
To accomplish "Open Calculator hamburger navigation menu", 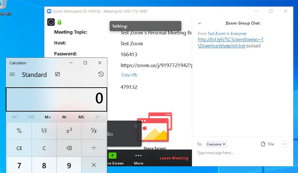I will [x=12, y=74].
